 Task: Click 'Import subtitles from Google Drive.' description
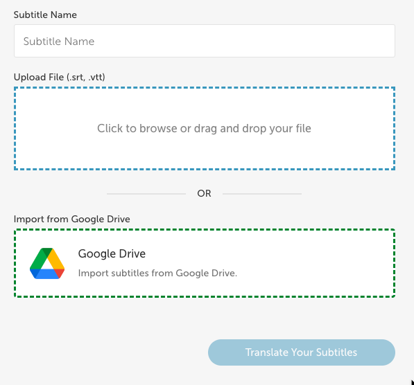157,274
